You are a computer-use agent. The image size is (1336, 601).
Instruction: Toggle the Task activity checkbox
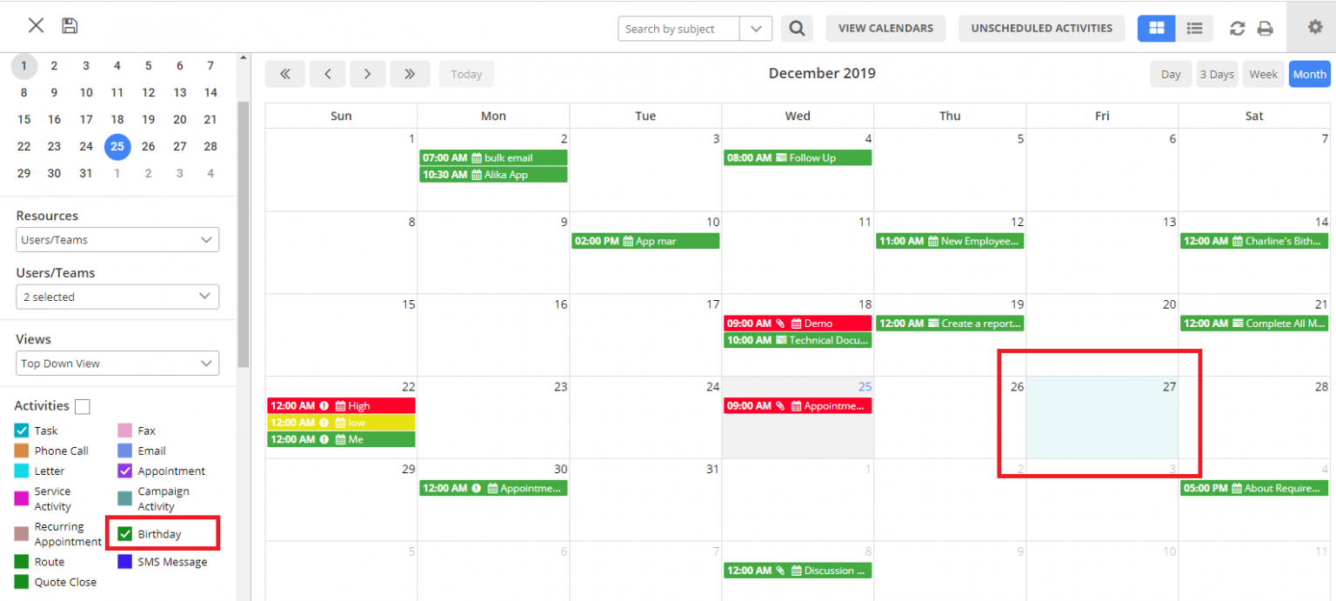[20, 430]
